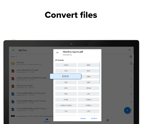The image size is (142, 124).
Task: Go back using the dialog arrow
Action: [x=57, y=53]
